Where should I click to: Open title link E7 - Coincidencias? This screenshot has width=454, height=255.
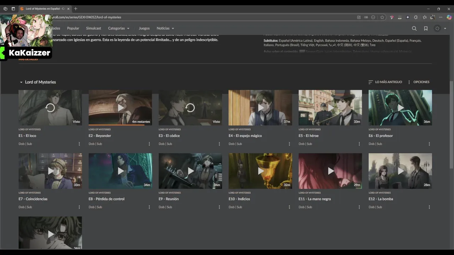coord(33,199)
